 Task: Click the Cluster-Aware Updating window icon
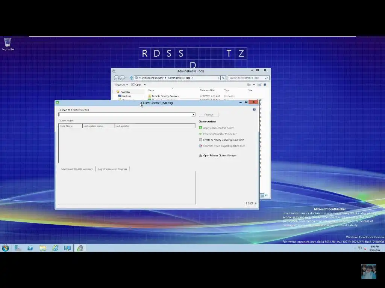click(x=58, y=103)
